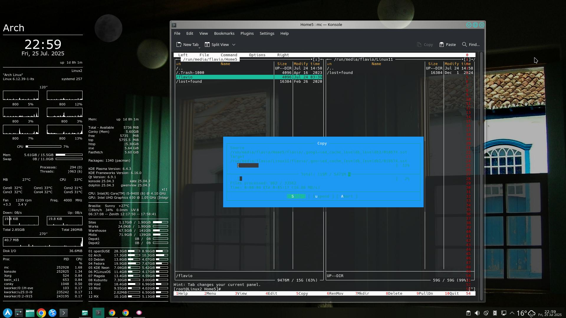Viewport: 566px width, 318px height.
Task: Open the Bookmarks menu
Action: 224,33
